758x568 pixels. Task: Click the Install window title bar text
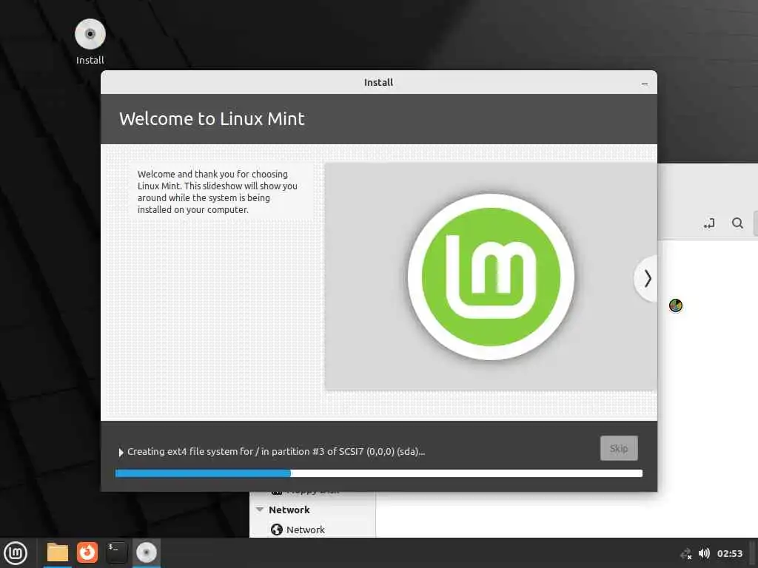click(378, 83)
